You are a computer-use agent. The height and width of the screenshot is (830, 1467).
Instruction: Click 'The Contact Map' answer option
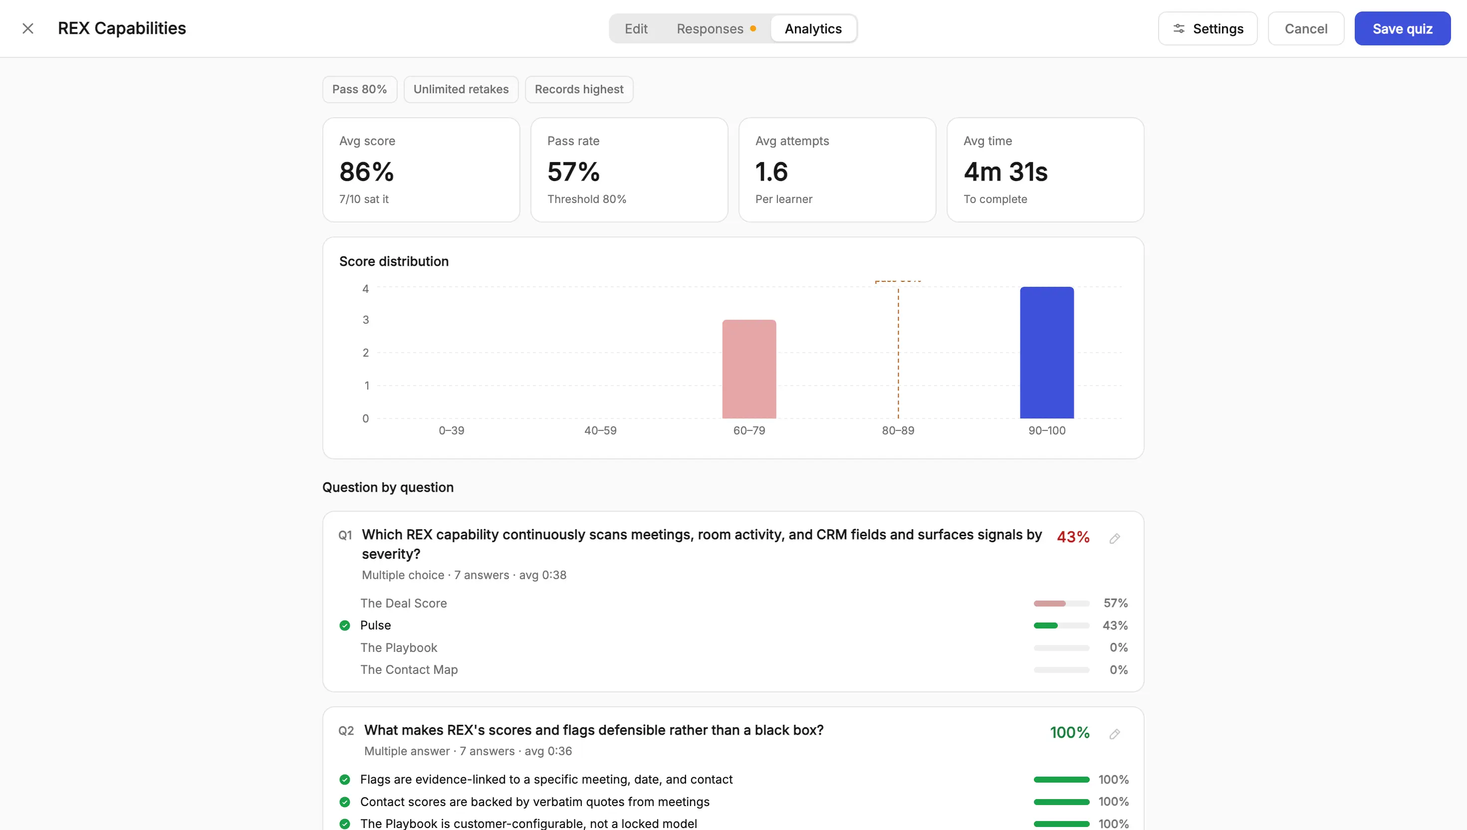point(409,670)
